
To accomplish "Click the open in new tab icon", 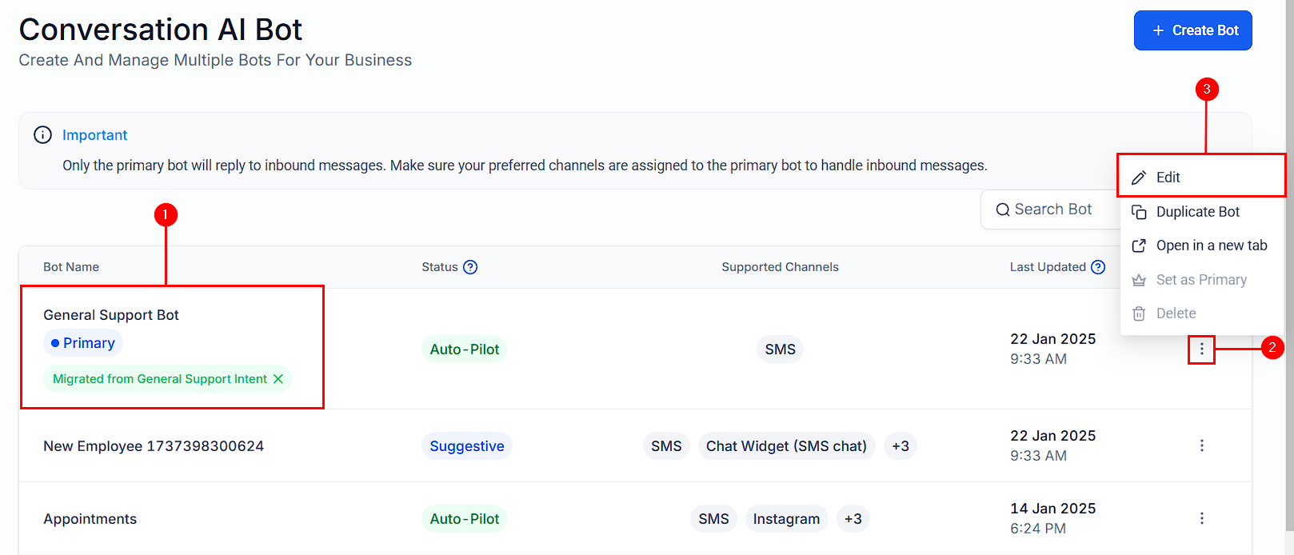I will click(1139, 246).
